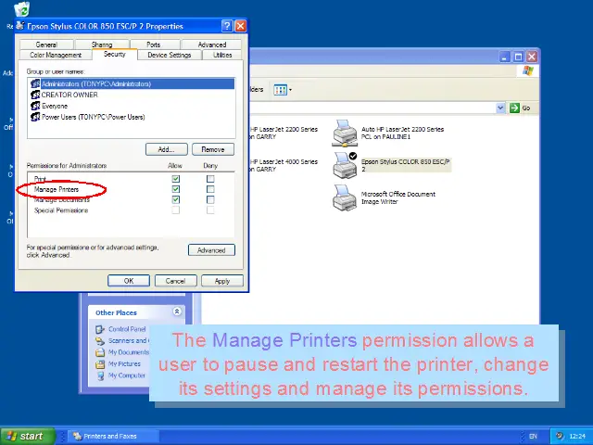Toggle Deny checkbox for Manage Documents
This screenshot has height=445, width=593.
210,200
